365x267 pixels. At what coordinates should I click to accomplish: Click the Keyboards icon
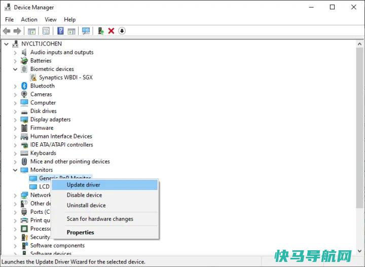[24, 153]
